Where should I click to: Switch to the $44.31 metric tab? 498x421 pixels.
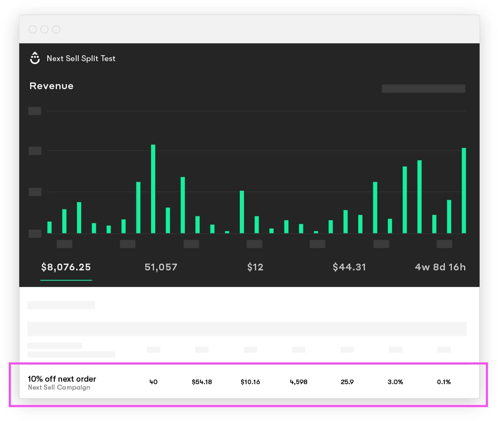[349, 267]
